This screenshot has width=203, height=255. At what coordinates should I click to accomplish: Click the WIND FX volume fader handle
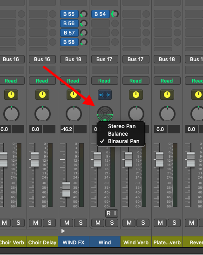[x=66, y=189]
